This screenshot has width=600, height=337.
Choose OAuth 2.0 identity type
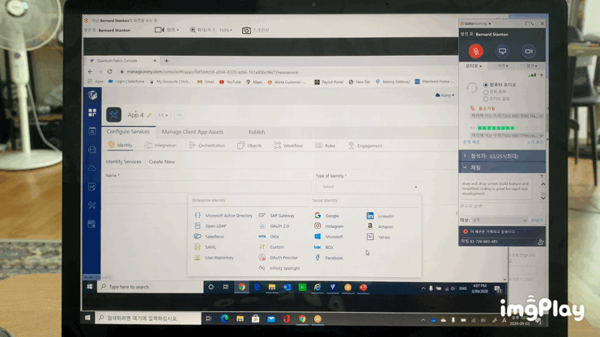[274, 226]
